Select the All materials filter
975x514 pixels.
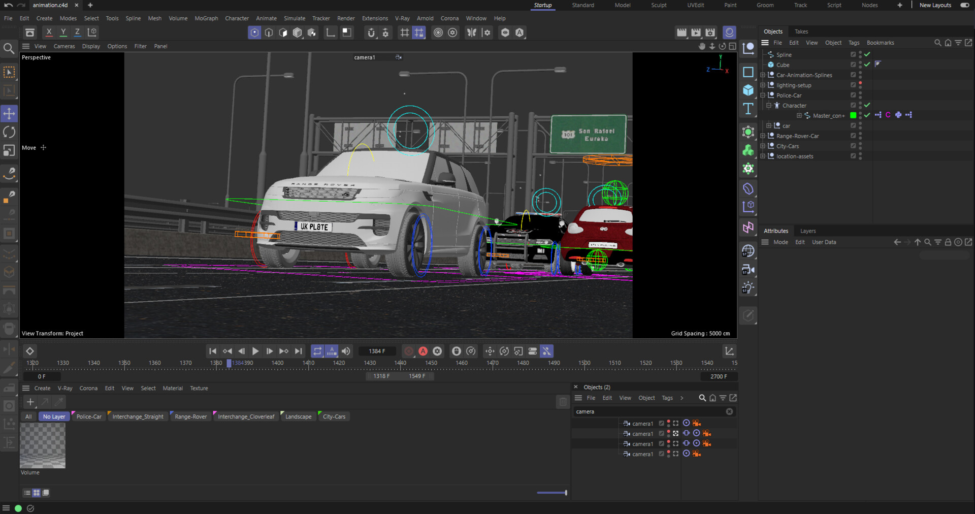click(28, 416)
